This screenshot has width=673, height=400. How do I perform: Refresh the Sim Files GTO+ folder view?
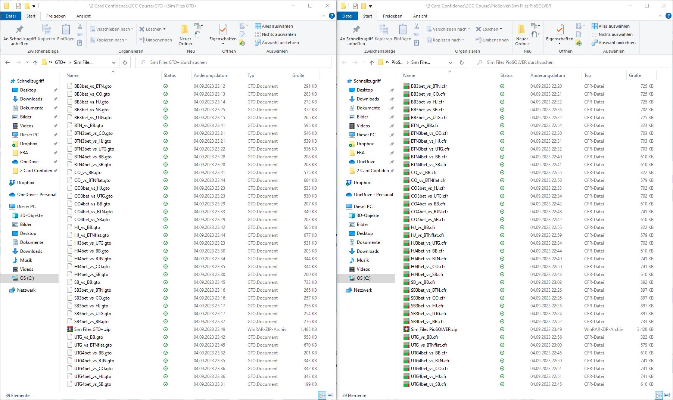coord(125,62)
